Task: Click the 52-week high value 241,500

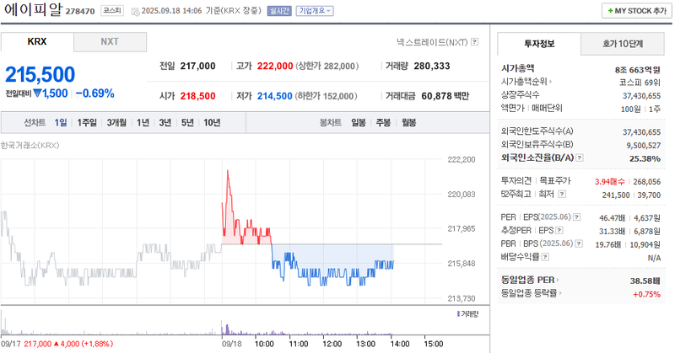Action: pyautogui.click(x=616, y=195)
